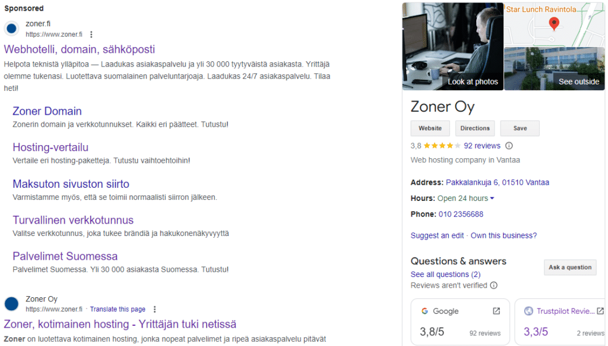This screenshot has width=608, height=346.
Task: Open the three-dot menu next to Zoner Oy result
Action: point(154,309)
